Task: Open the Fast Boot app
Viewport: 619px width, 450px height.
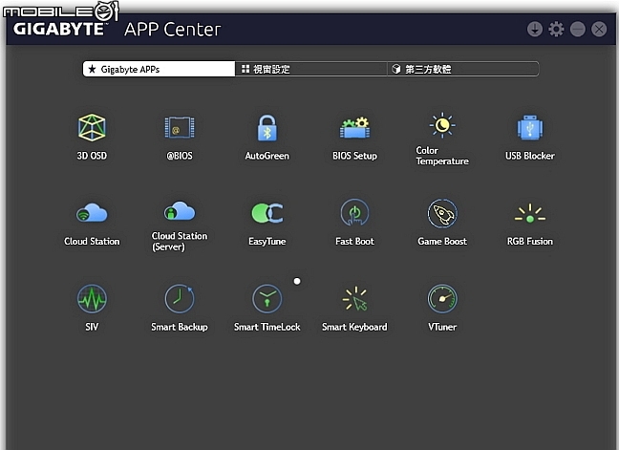Action: (x=354, y=213)
